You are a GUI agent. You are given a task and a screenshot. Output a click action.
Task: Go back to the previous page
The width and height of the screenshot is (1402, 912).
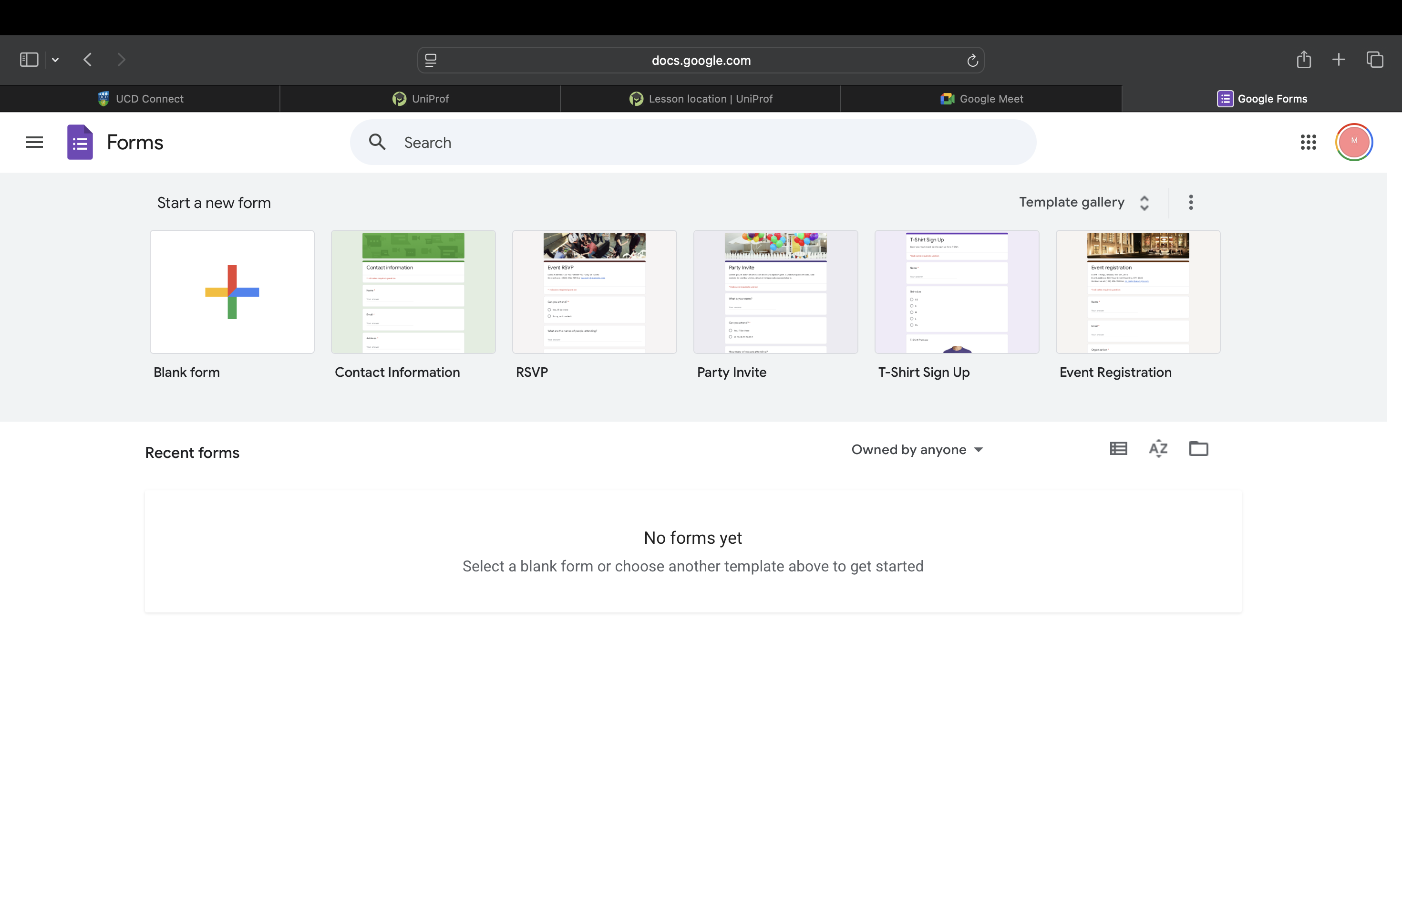(x=88, y=60)
